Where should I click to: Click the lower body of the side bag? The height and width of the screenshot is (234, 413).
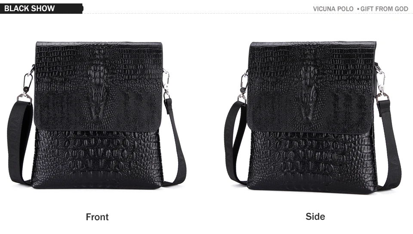click(312, 162)
